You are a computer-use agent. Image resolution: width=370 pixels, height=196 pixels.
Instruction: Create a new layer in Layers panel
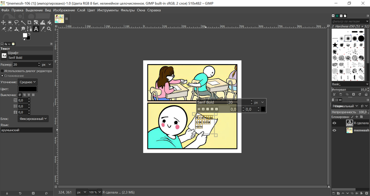click(334, 193)
